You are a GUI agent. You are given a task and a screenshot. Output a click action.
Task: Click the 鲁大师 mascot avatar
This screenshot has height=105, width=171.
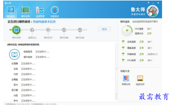[x=153, y=11]
